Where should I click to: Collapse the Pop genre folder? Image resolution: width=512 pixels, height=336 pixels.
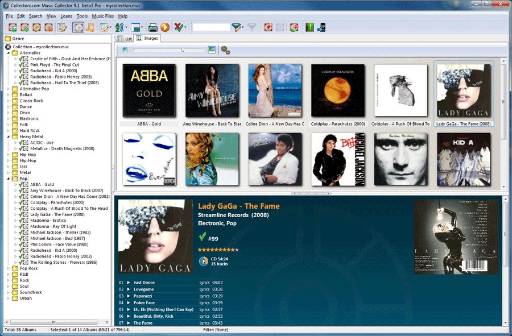pyautogui.click(x=9, y=179)
